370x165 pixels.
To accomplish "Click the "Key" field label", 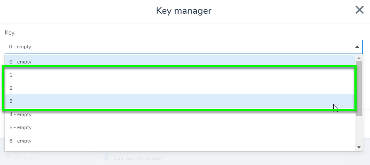I will tap(10, 33).
